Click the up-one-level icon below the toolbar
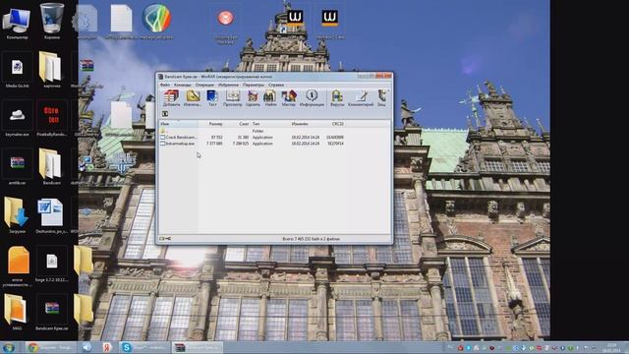This screenshot has width=629, height=354. (165, 114)
